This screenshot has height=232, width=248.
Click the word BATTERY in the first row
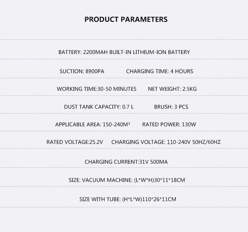pos(69,52)
